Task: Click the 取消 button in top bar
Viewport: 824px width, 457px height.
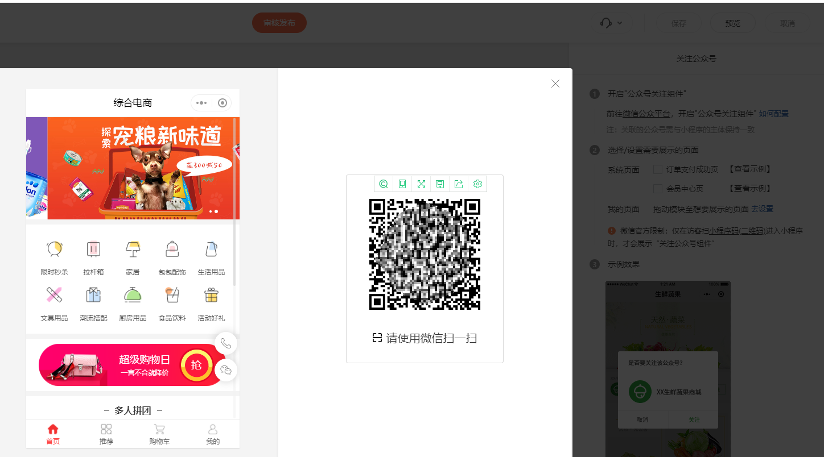Action: pos(788,23)
